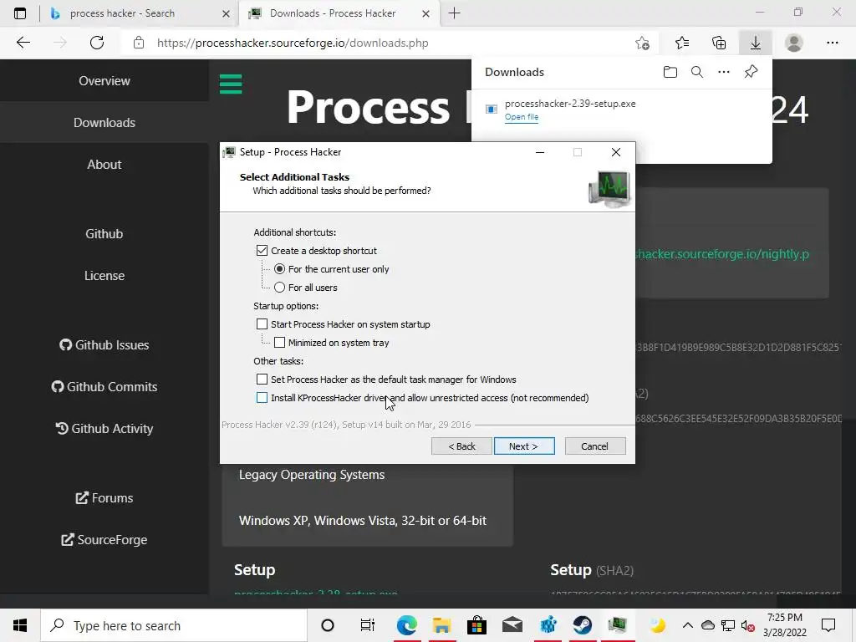
Task: Add this page to favorites icon
Action: (x=643, y=43)
